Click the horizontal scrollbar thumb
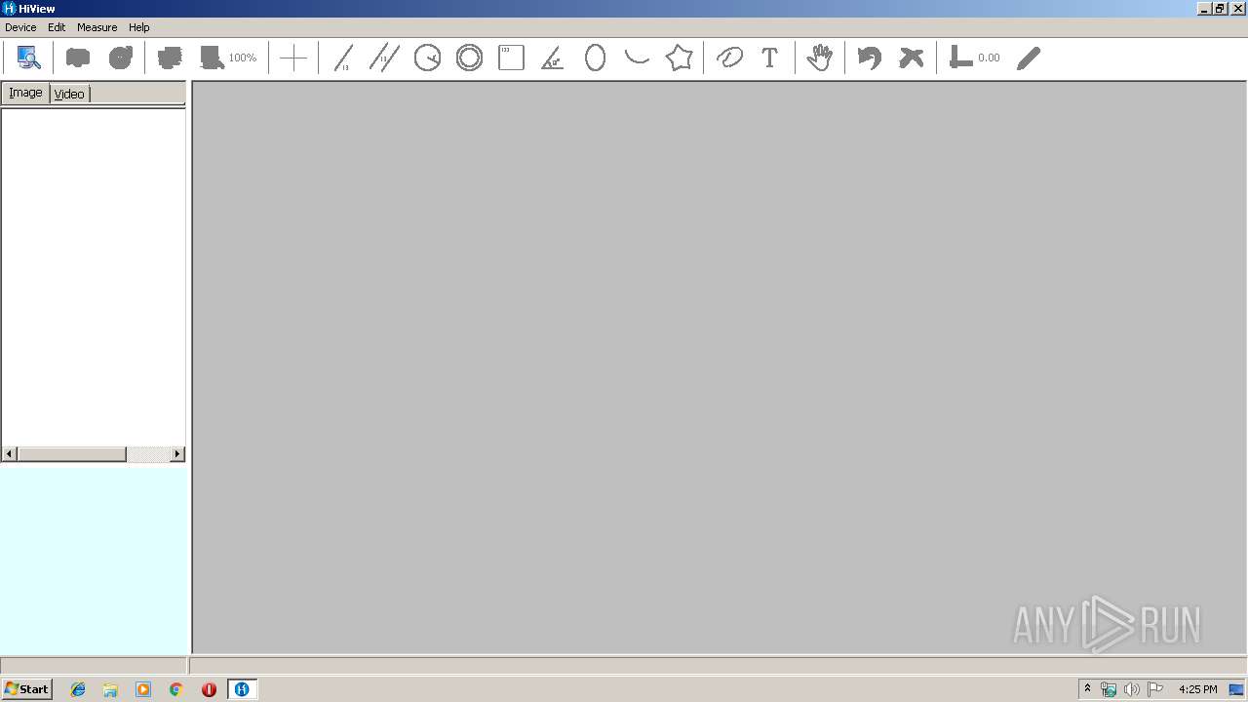1248x702 pixels. pyautogui.click(x=71, y=454)
